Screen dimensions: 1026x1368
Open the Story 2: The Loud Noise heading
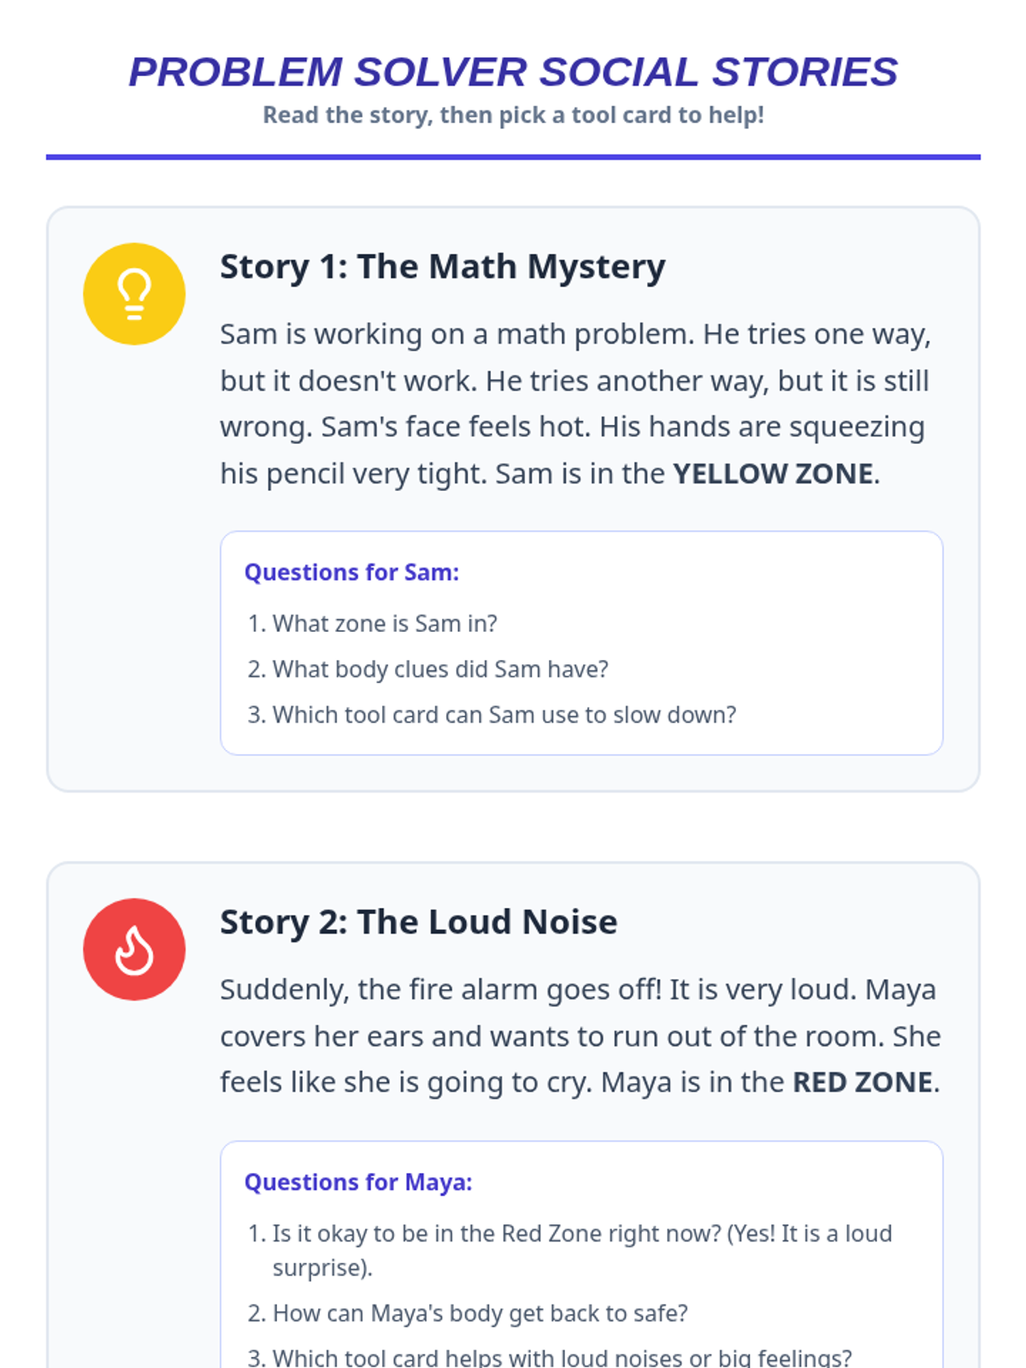click(419, 922)
